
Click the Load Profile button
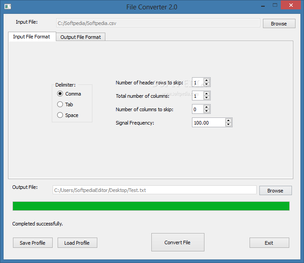tap(77, 243)
